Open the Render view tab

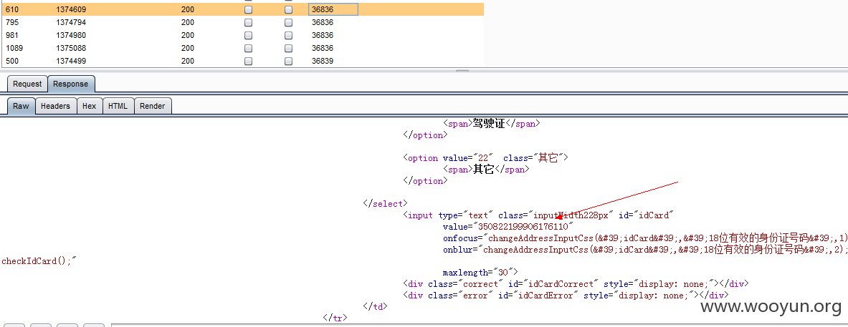tap(153, 107)
